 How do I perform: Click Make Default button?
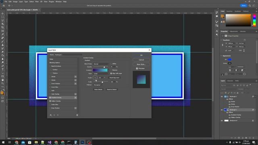(98, 89)
